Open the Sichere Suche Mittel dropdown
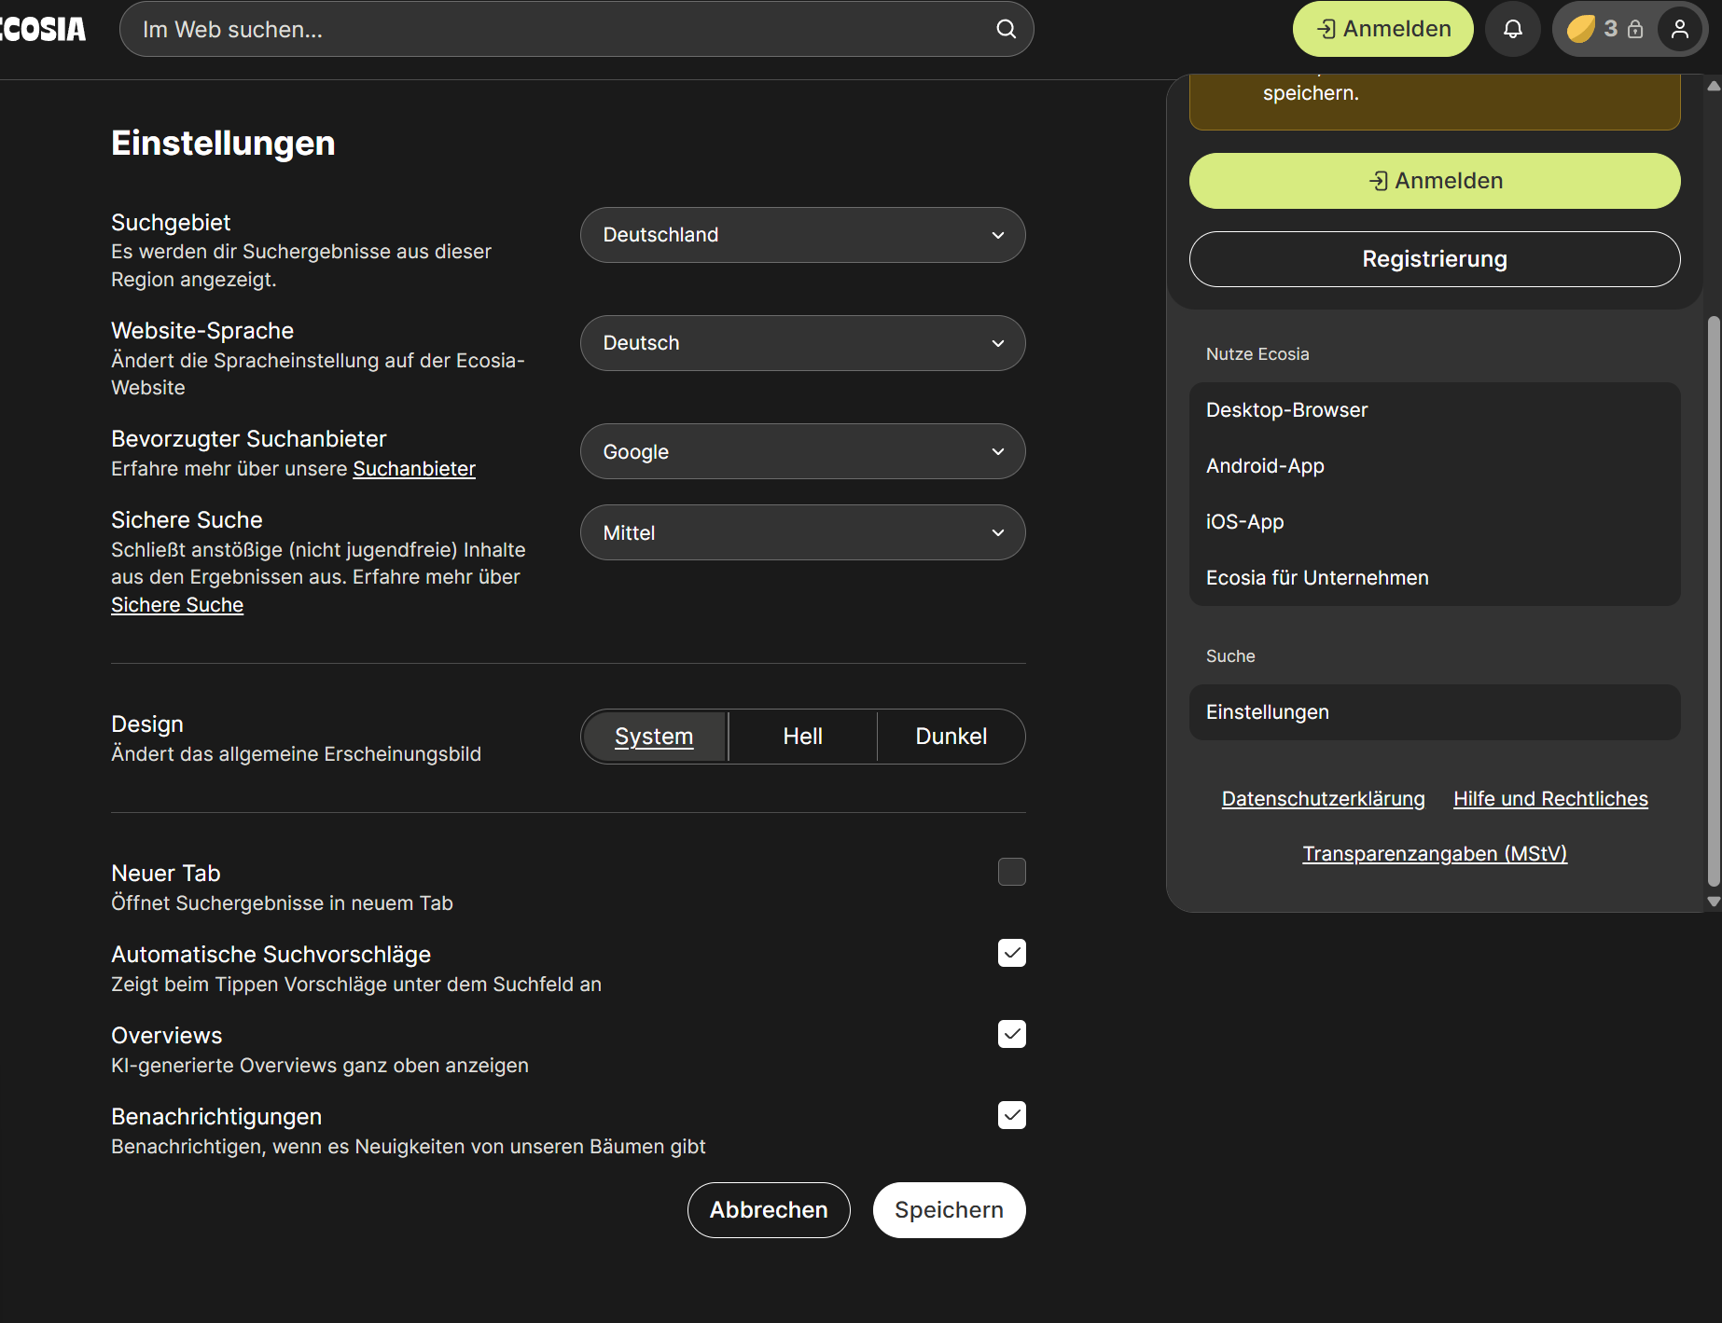 [x=802, y=532]
